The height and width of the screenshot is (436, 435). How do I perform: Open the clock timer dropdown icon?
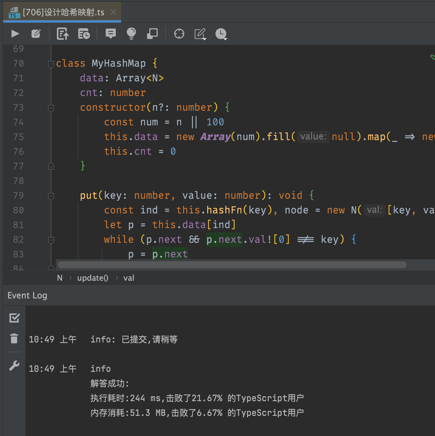[x=221, y=34]
